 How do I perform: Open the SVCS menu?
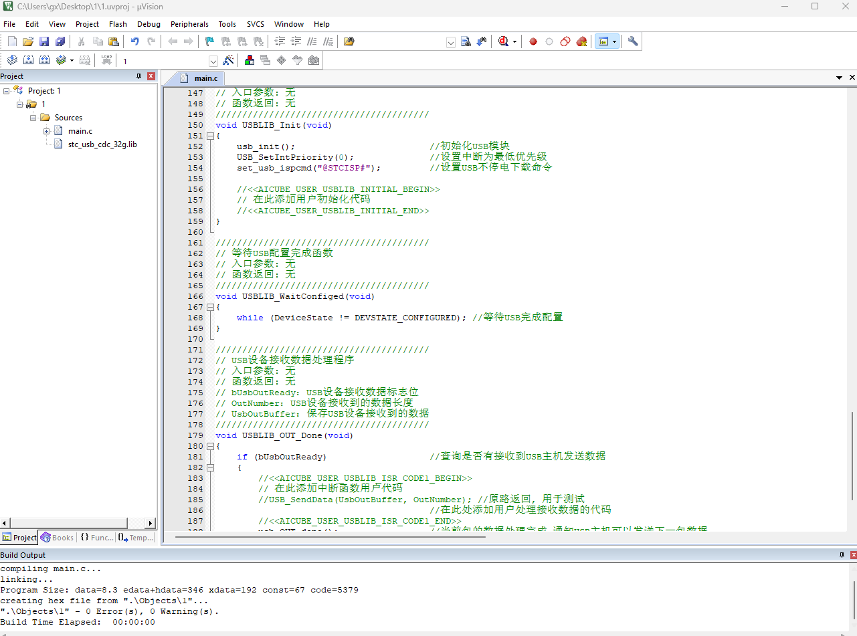(x=256, y=24)
